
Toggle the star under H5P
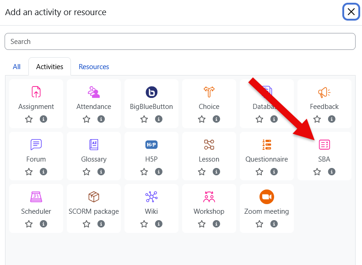point(144,172)
